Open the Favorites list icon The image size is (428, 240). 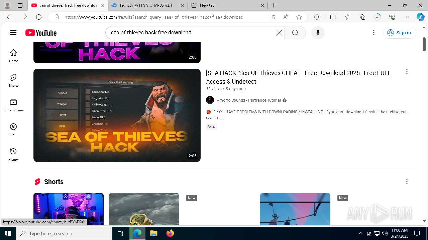coord(348,17)
